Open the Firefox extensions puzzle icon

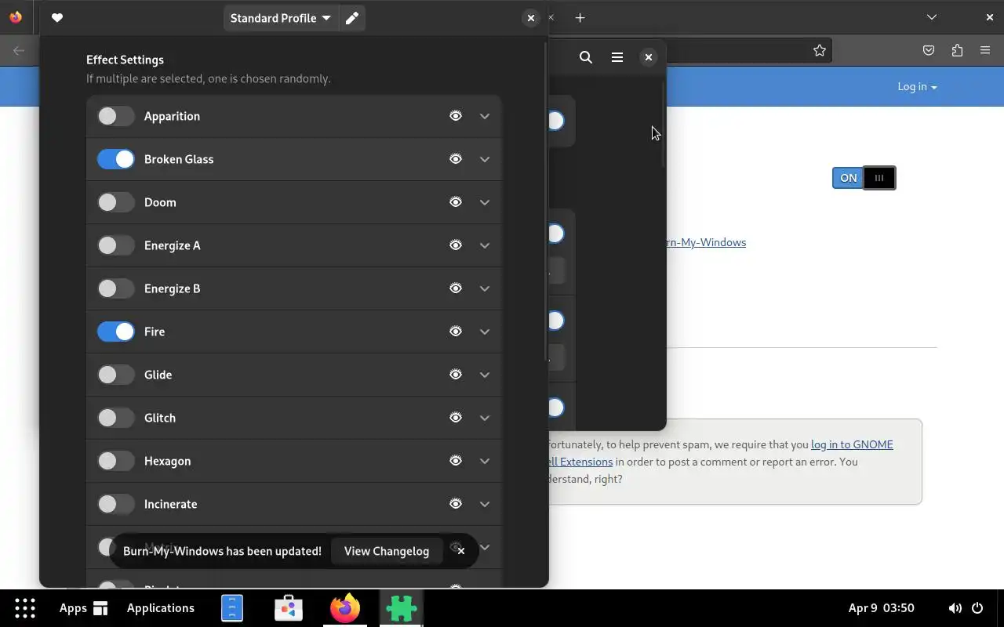click(x=957, y=50)
